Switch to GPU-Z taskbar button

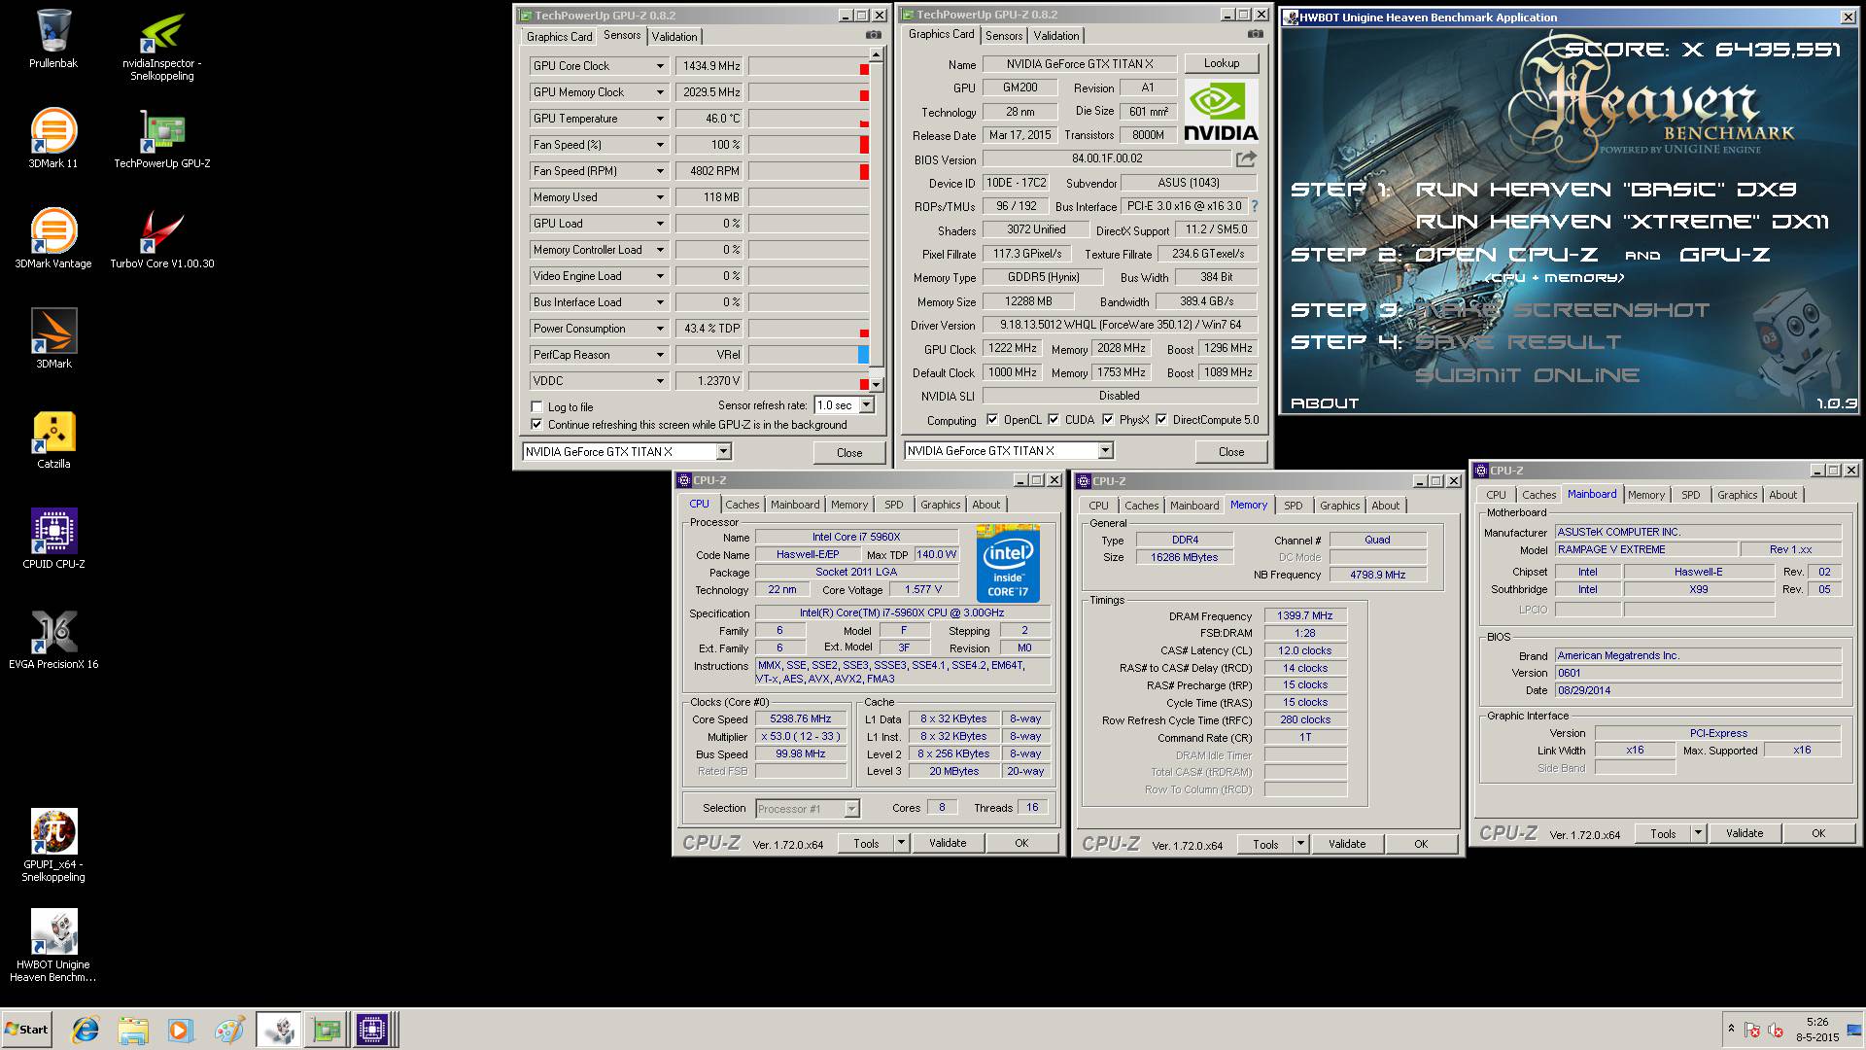[x=326, y=1030]
